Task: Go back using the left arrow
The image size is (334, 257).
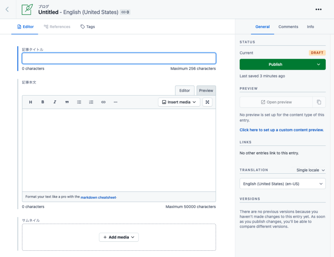Action: (x=7, y=9)
